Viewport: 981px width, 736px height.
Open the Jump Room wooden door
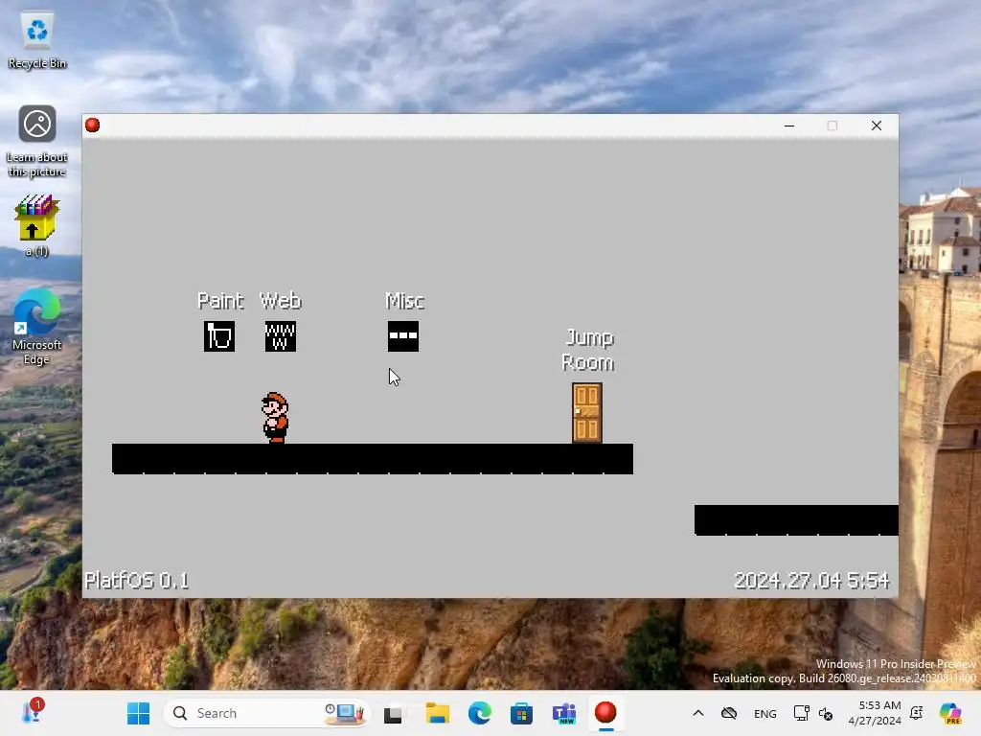587,413
